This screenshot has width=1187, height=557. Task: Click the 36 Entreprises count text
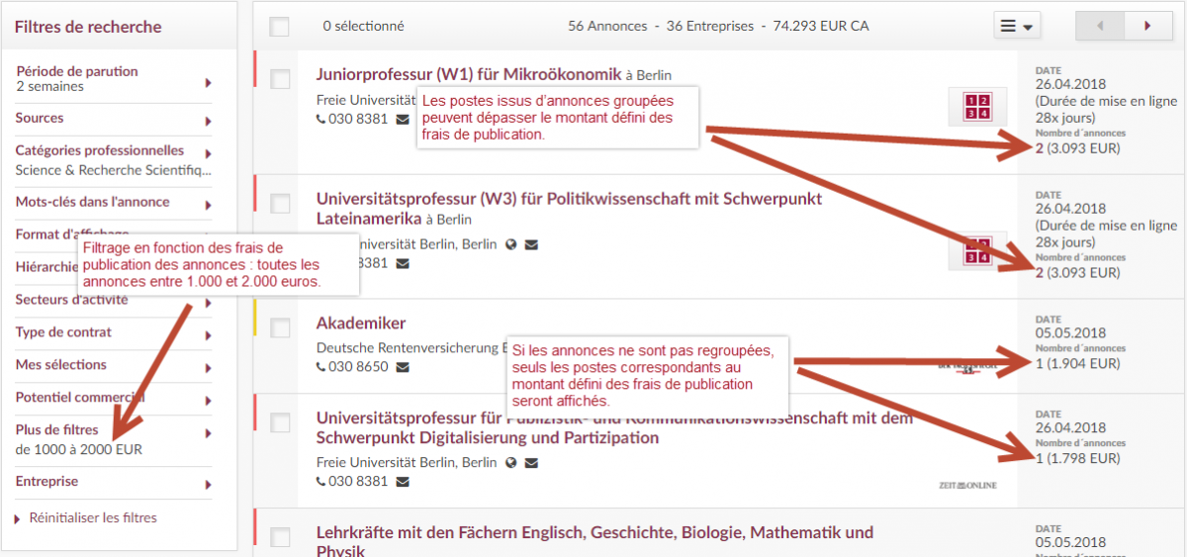(709, 26)
